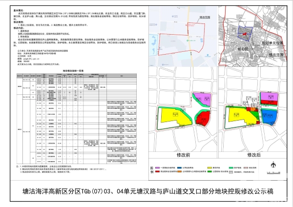Click the 地块修改指标一览表 table title

point(73,71)
